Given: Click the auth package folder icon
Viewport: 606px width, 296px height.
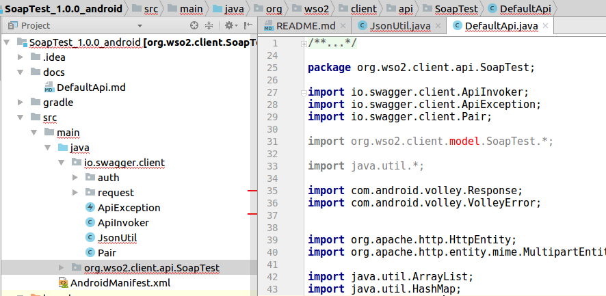Looking at the screenshot, I should tap(90, 177).
